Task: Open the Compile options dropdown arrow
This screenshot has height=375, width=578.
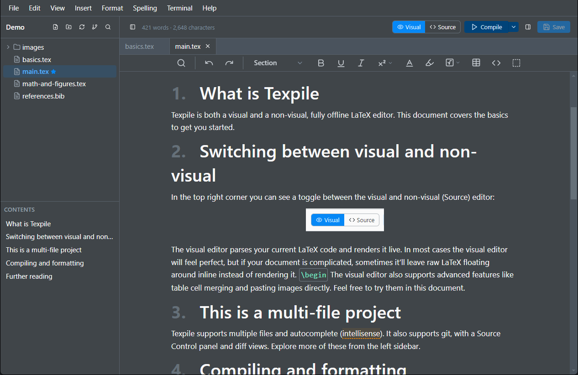Action: 514,27
